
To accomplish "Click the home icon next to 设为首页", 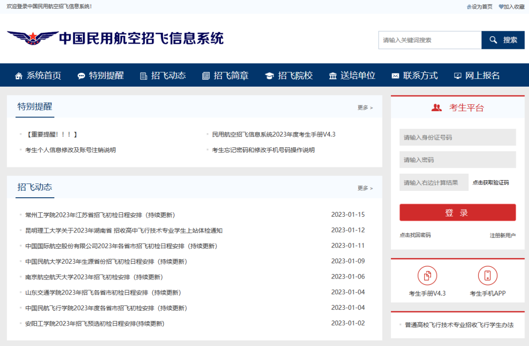I will tap(469, 7).
